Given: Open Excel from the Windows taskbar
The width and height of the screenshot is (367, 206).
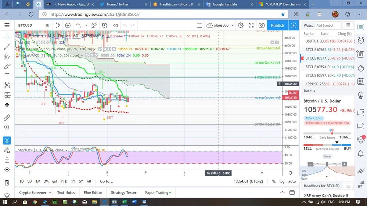Looking at the screenshot, I should coord(124,202).
